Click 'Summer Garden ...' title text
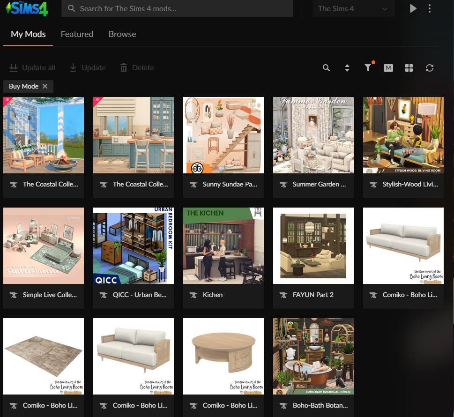This screenshot has width=454, height=417. 319,184
